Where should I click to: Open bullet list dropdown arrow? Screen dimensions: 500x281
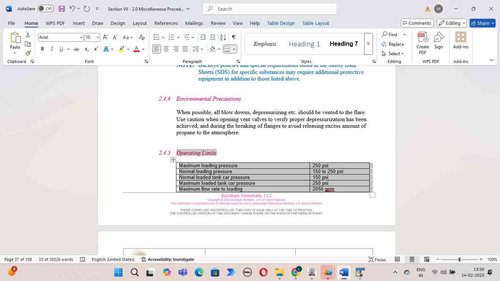click(x=163, y=37)
